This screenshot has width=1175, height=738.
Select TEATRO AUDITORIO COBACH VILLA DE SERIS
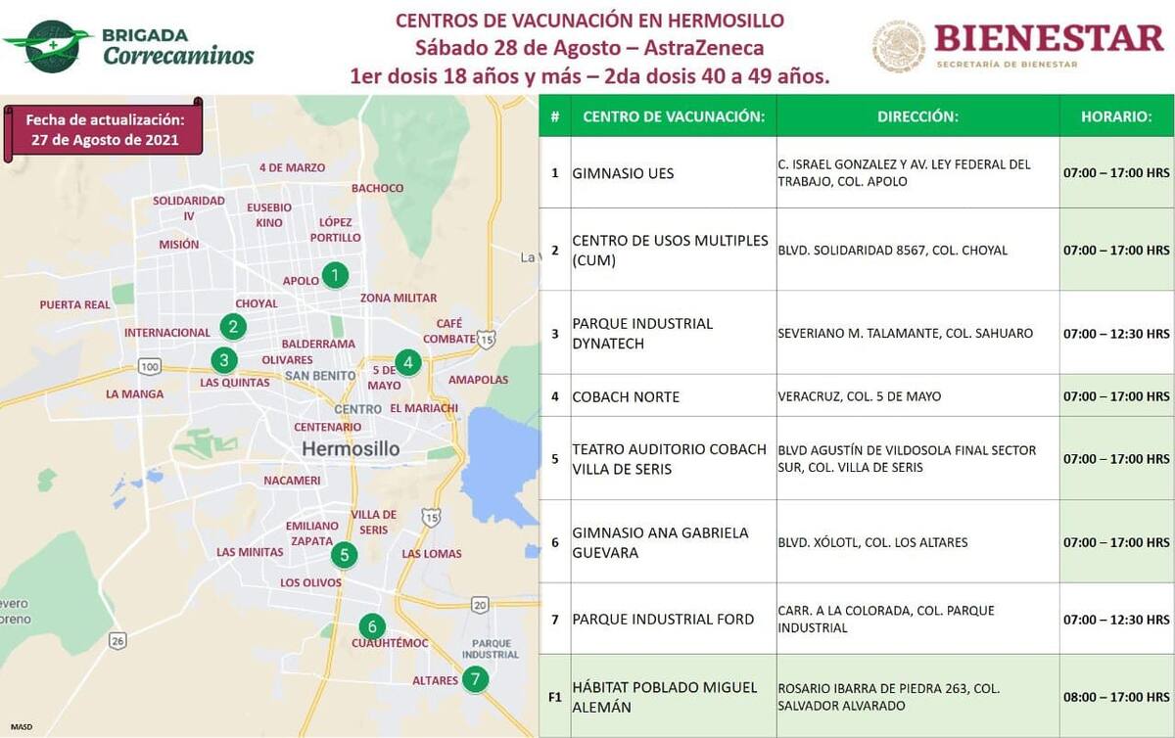[674, 458]
